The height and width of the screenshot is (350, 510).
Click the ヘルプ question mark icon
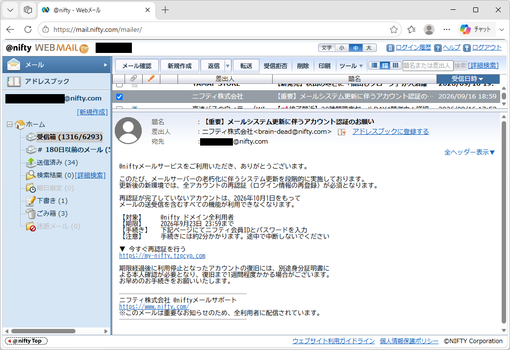(438, 48)
